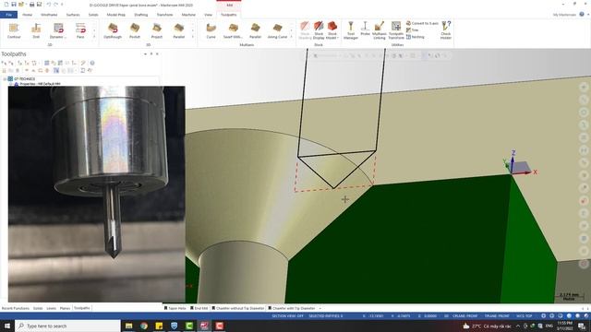Select the Drill toolpath icon
The height and width of the screenshot is (332, 591).
click(36, 30)
